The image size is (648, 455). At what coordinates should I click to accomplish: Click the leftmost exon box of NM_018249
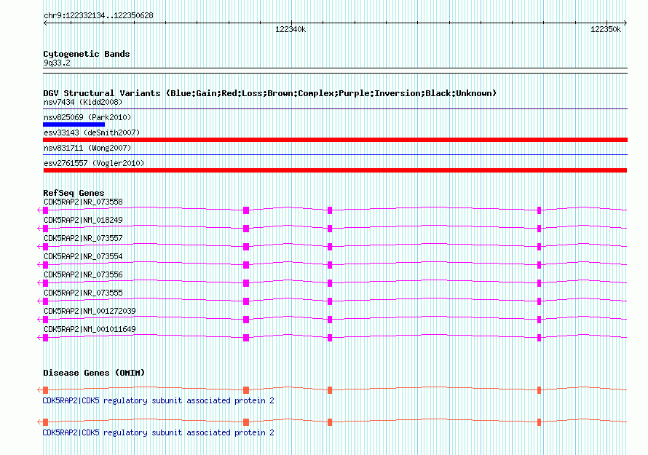45,229
